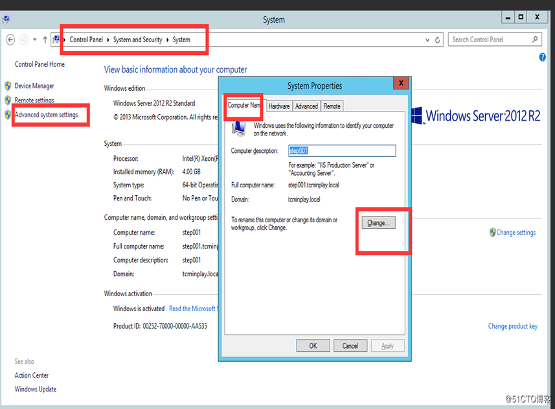The image size is (555, 409).
Task: Open Remote settings link
Action: click(x=34, y=100)
